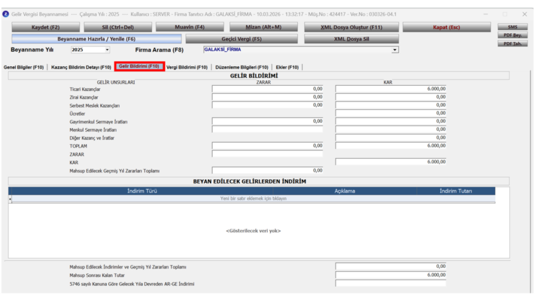Click Mahsup Sonrası Kalan Tutar field
Image resolution: width=535 pixels, height=301 pixels.
(x=391, y=275)
